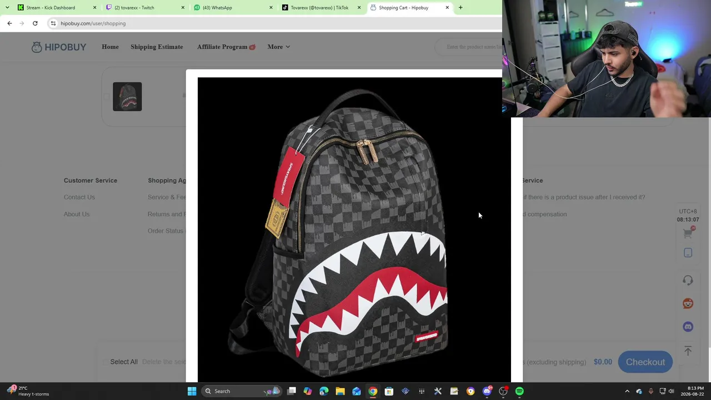Screen dimensions: 711x400
Task: View site information icon in the address bar
Action: coord(53,23)
